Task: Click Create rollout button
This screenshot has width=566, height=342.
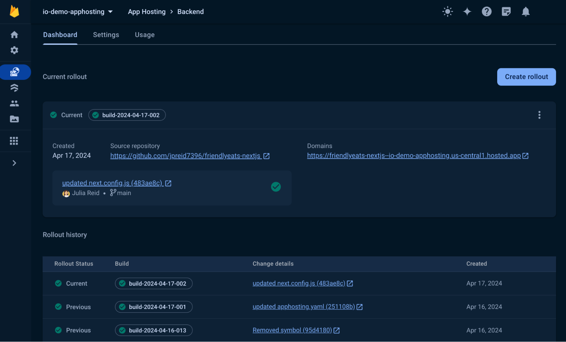Action: [x=526, y=77]
